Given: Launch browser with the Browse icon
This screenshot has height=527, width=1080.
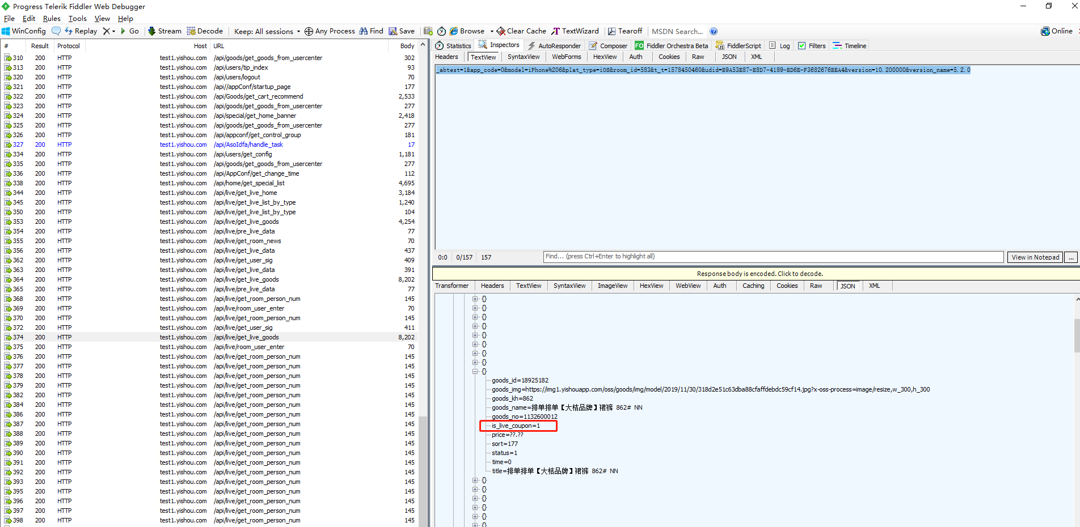Looking at the screenshot, I should coord(467,31).
